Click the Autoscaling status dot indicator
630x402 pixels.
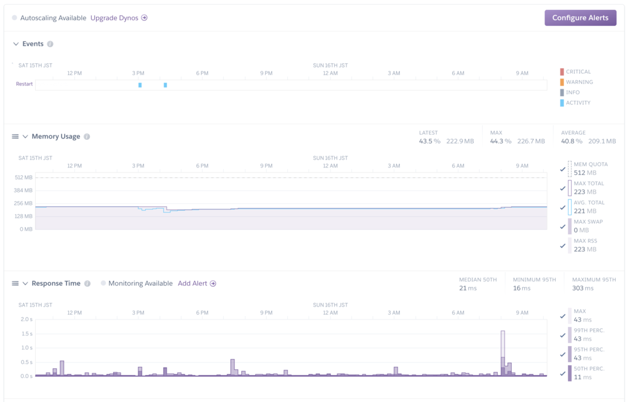[15, 18]
